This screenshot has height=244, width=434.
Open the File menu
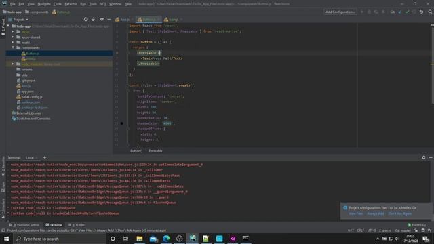12,4
